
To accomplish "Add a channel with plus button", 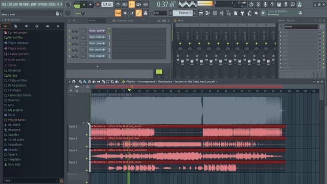I will coord(98,66).
